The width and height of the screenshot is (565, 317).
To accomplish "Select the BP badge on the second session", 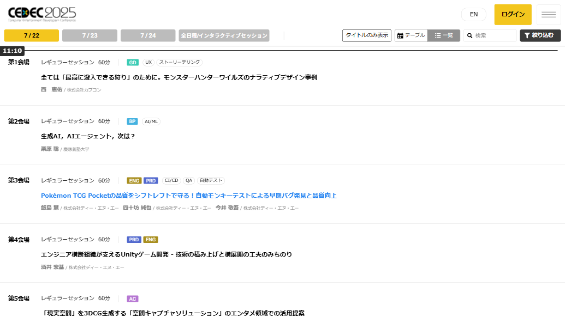I will [x=132, y=121].
